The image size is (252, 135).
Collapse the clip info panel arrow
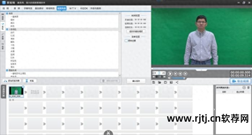click(x=214, y=110)
